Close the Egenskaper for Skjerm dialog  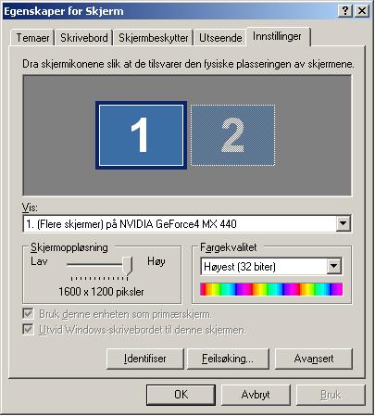pos(362,11)
